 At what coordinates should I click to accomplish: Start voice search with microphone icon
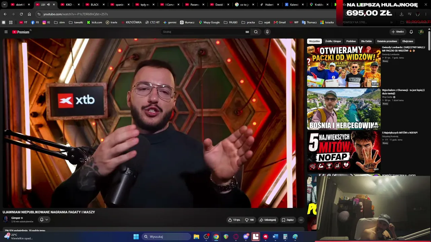267,32
